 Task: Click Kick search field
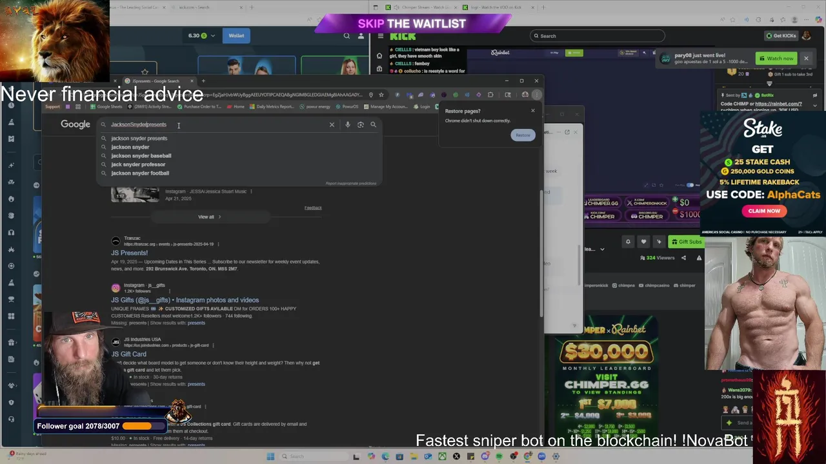pos(597,35)
